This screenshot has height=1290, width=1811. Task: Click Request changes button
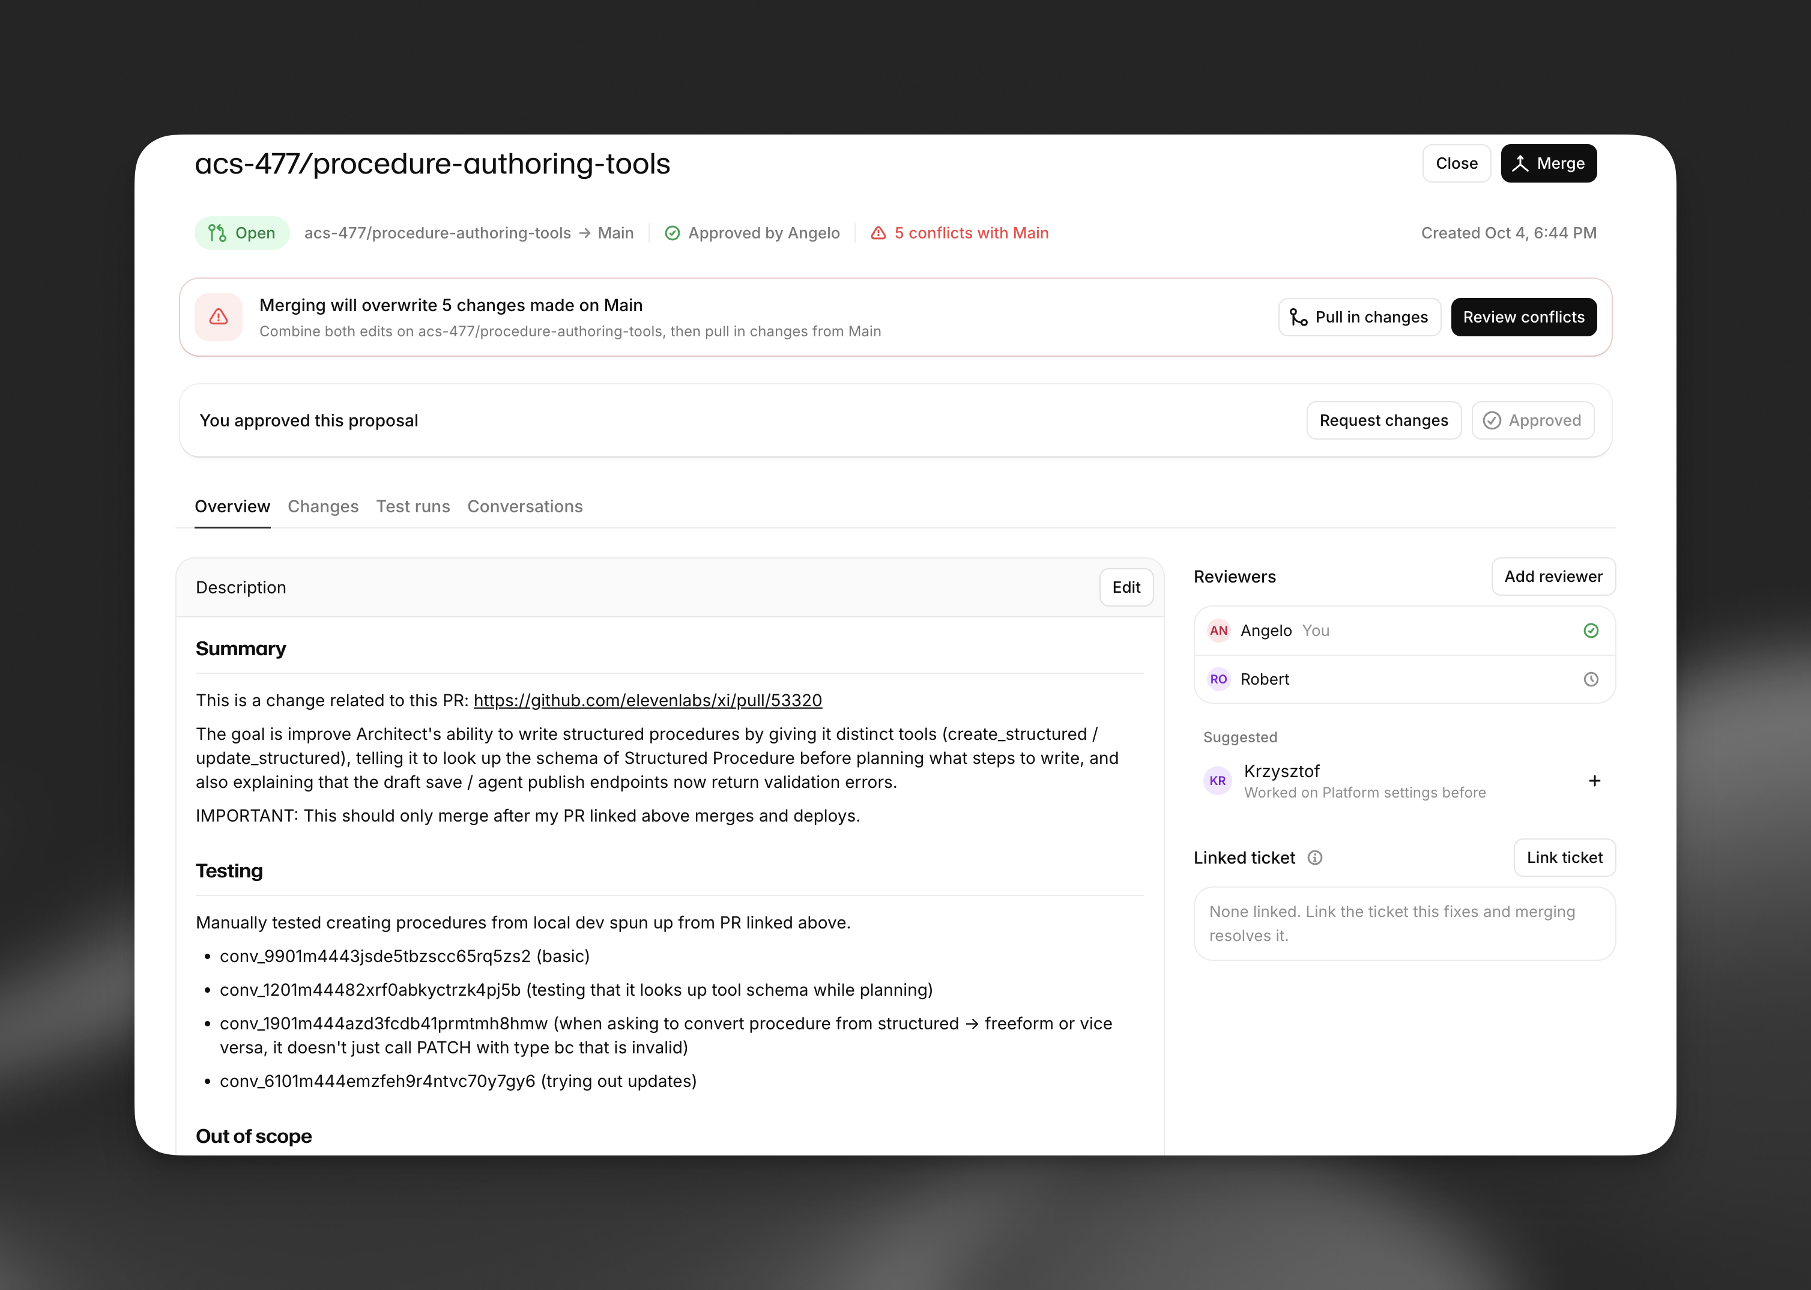pyautogui.click(x=1383, y=420)
